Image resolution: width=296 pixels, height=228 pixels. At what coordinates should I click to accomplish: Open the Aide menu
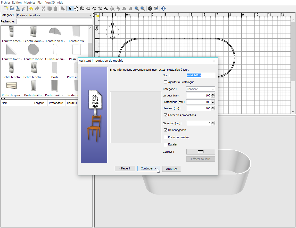(x=60, y=3)
